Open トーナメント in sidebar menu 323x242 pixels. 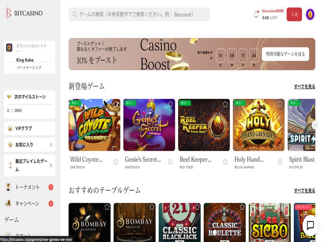pyautogui.click(x=27, y=187)
